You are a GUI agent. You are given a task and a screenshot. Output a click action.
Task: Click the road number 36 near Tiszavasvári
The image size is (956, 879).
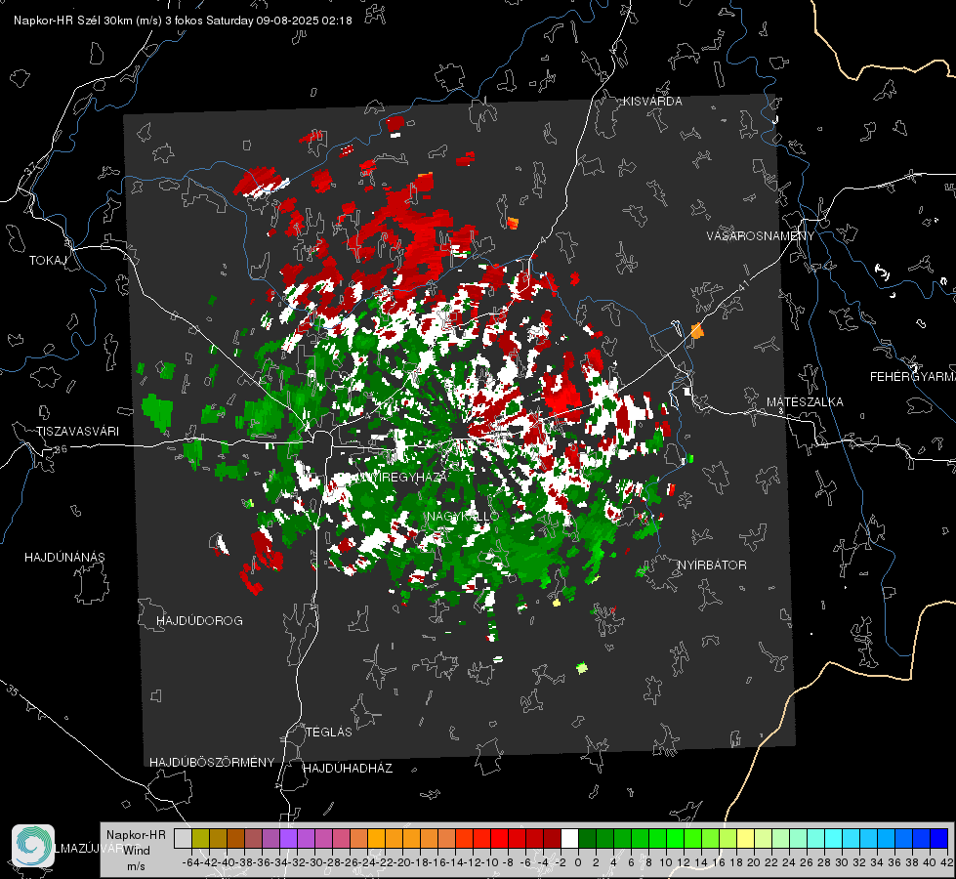point(61,449)
